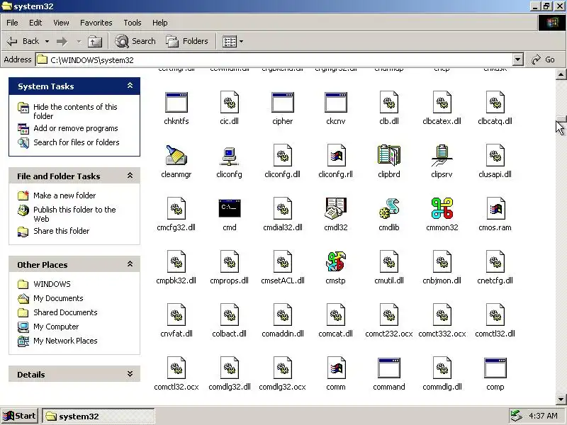Open the Address bar dropdown arrow

[518, 59]
